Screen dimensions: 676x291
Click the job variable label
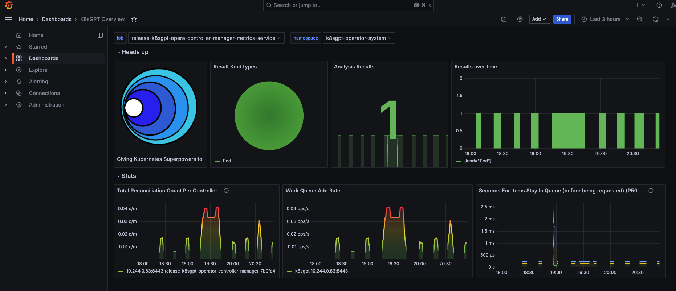coord(120,38)
